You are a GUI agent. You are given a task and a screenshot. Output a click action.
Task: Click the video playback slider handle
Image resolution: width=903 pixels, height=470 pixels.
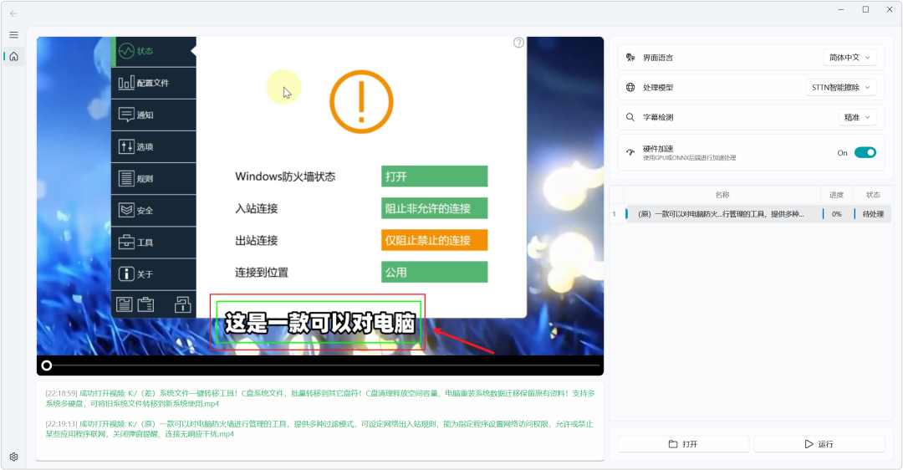(47, 365)
